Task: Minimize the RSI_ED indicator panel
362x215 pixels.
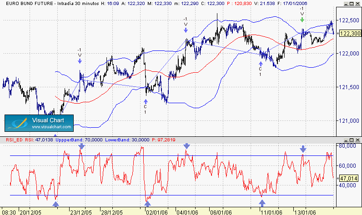Action: (x=346, y=140)
